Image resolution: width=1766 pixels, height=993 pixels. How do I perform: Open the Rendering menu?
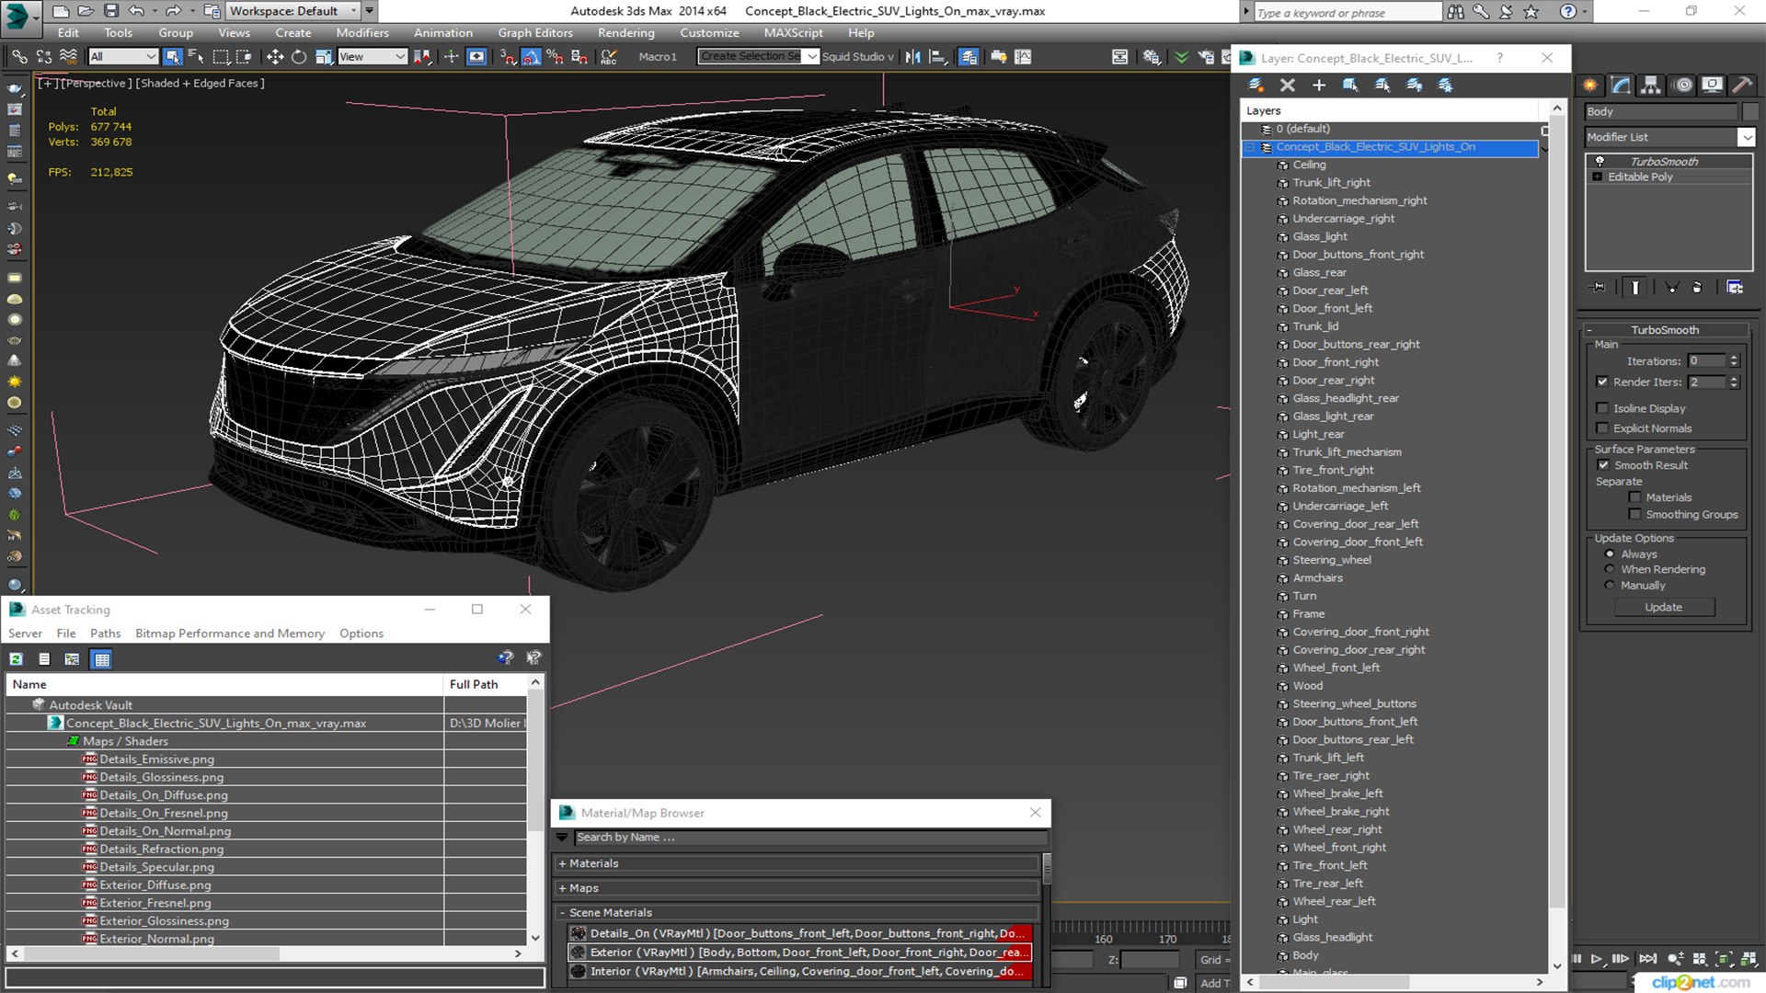point(625,33)
